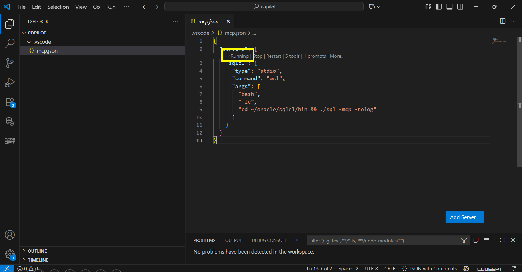The image size is (522, 272).
Task: Click Restart link for sqlcl server
Action: click(273, 56)
